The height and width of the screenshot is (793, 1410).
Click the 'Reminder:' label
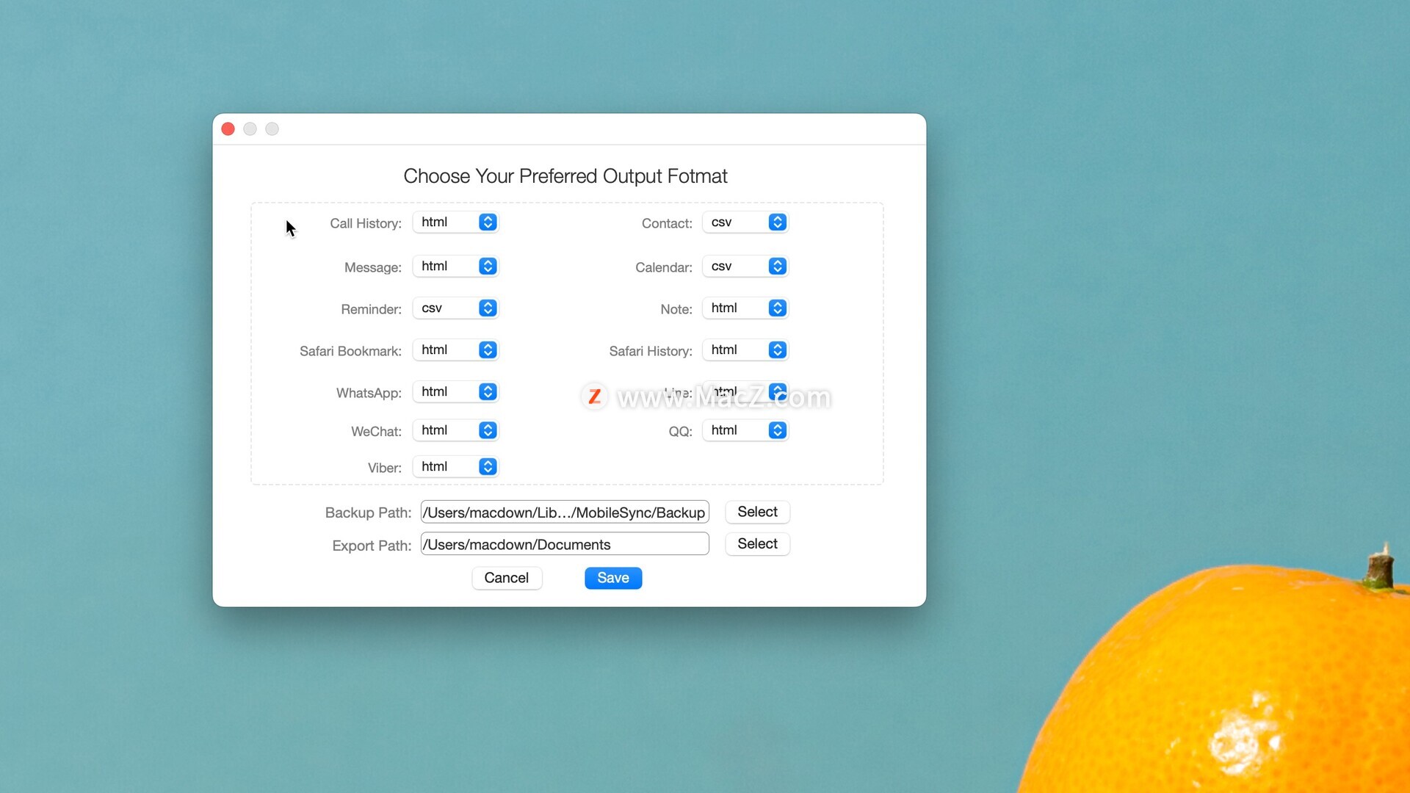pyautogui.click(x=371, y=309)
